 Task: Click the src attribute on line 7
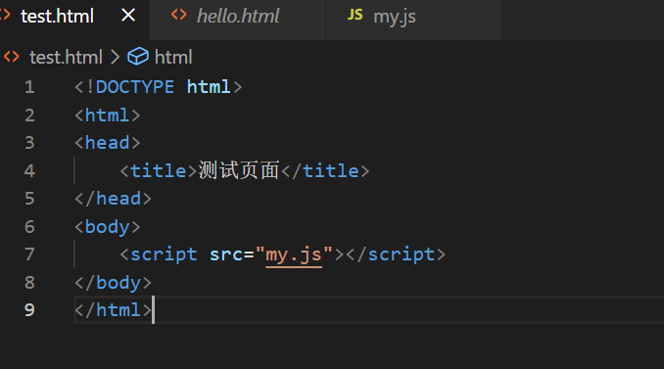click(226, 254)
